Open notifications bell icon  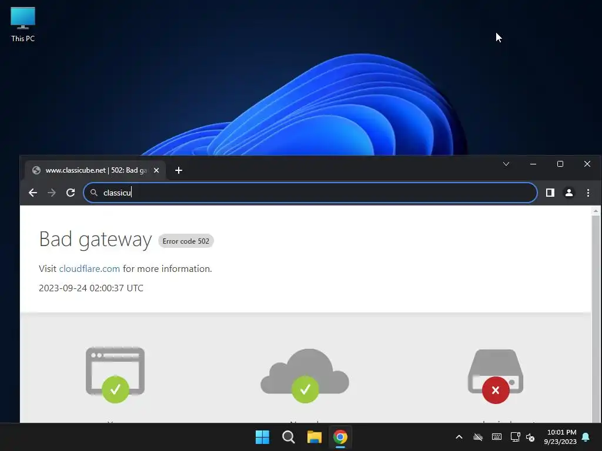[586, 437]
